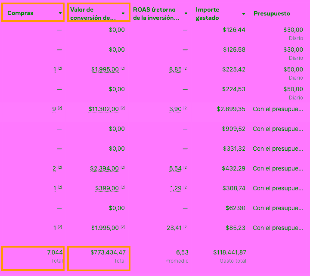Click the footnote marker next to $11.302,00
Viewport: 310px width, 276px height.
(123, 108)
